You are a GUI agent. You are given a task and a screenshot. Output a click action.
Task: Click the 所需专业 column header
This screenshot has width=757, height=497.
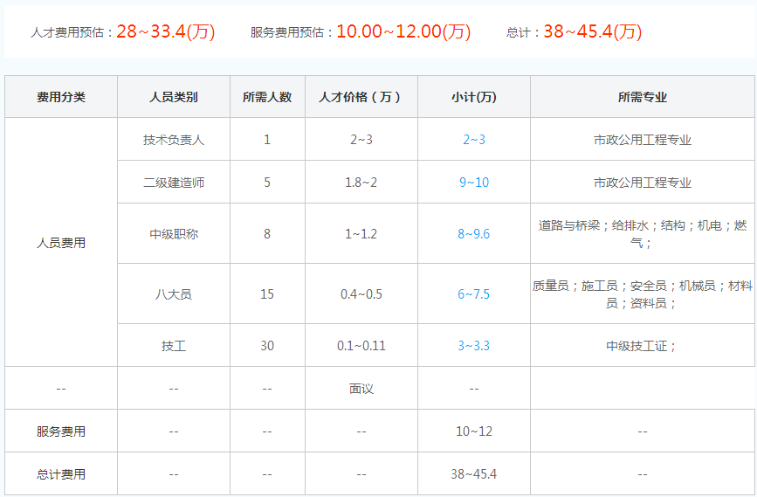coord(642,97)
